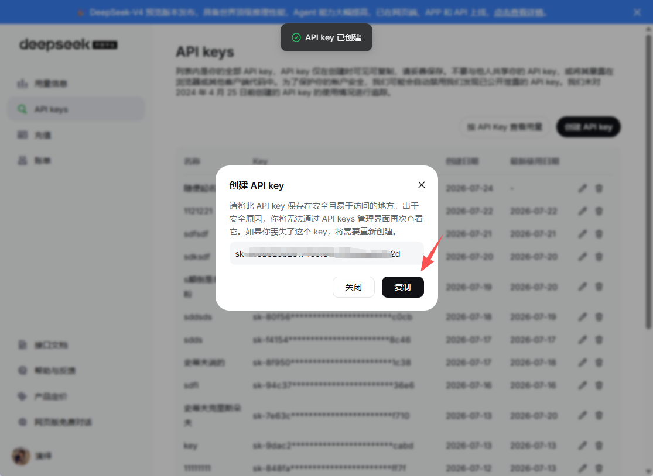
Task: Click the API docs sidebar icon
Action: [x=22, y=344]
